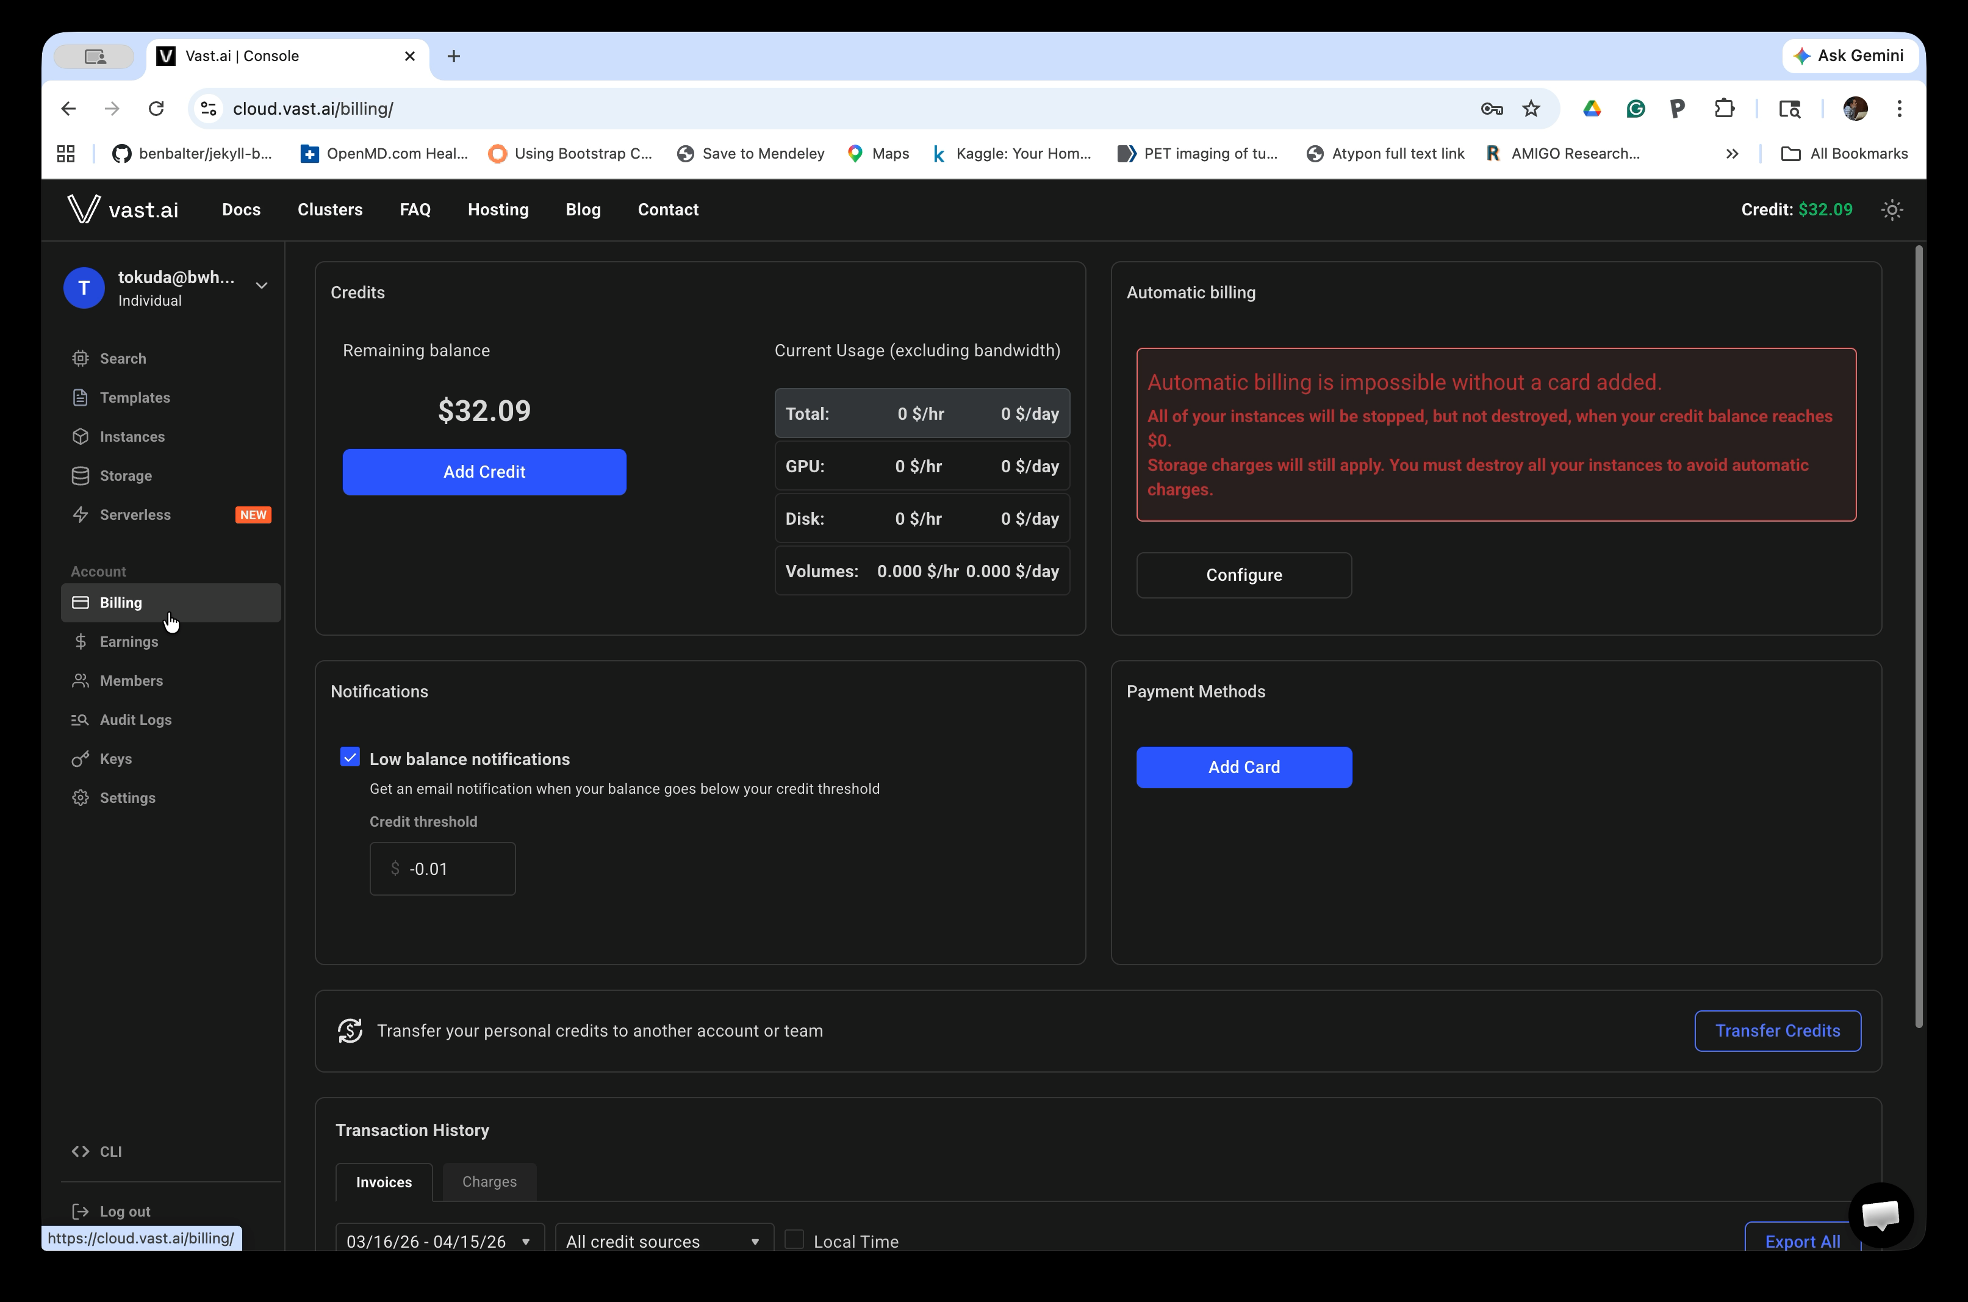This screenshot has width=1968, height=1302.
Task: Edit the credit threshold value
Action: tap(442, 869)
